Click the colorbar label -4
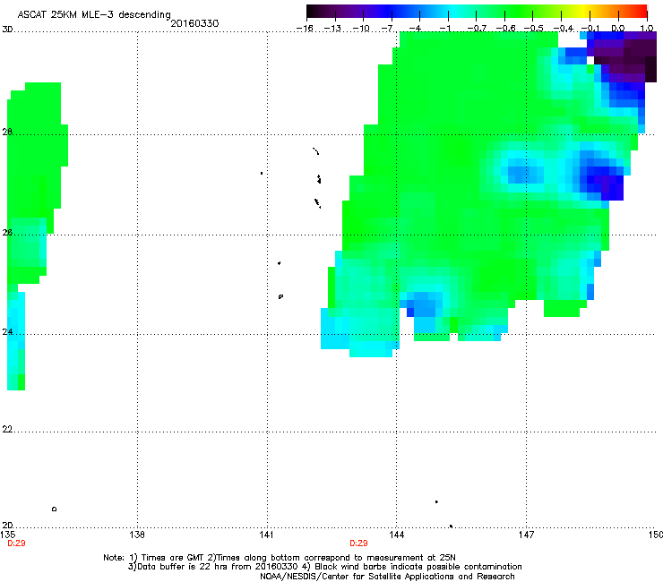Screen dimensions: 663x582 [415, 29]
